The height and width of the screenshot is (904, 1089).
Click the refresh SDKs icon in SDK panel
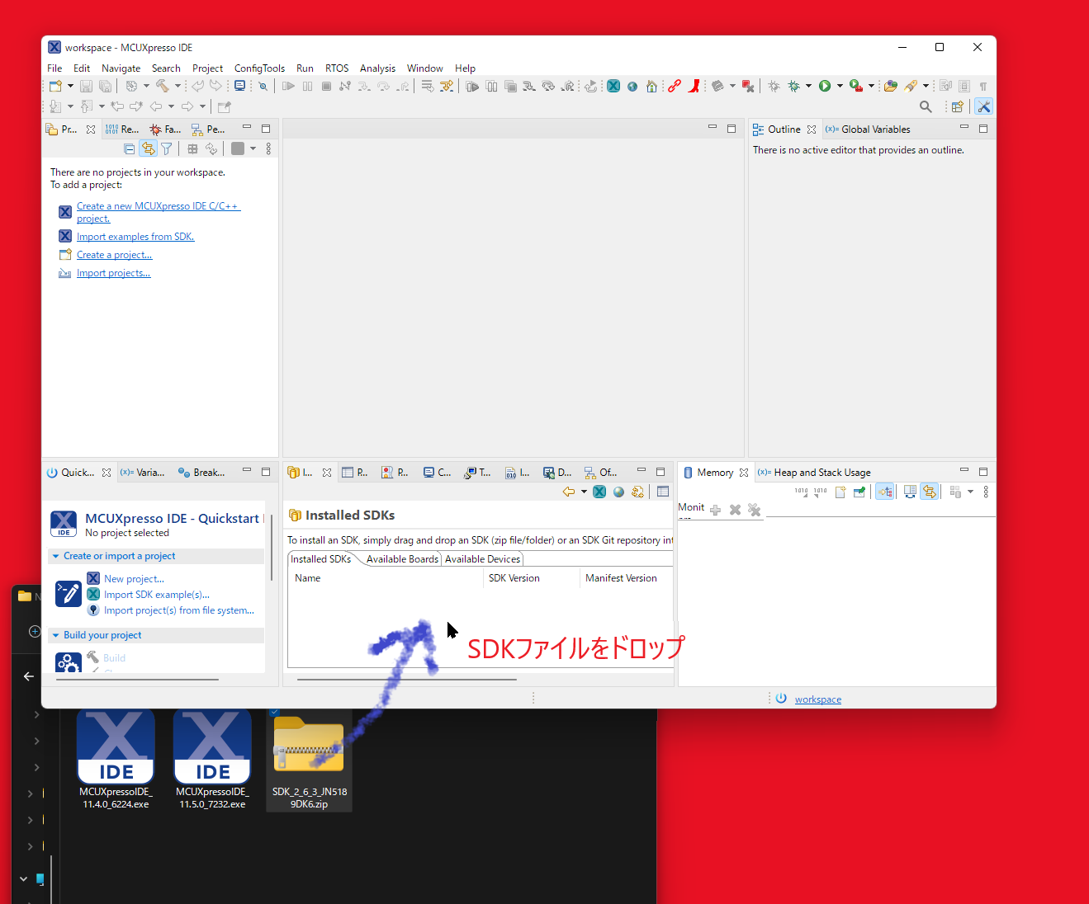click(637, 492)
